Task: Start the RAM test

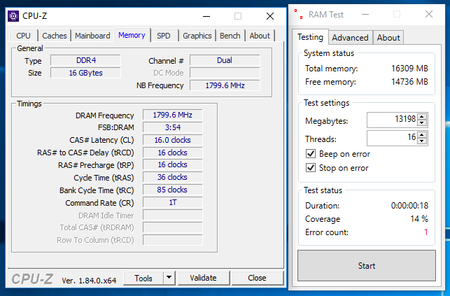Action: click(x=367, y=266)
